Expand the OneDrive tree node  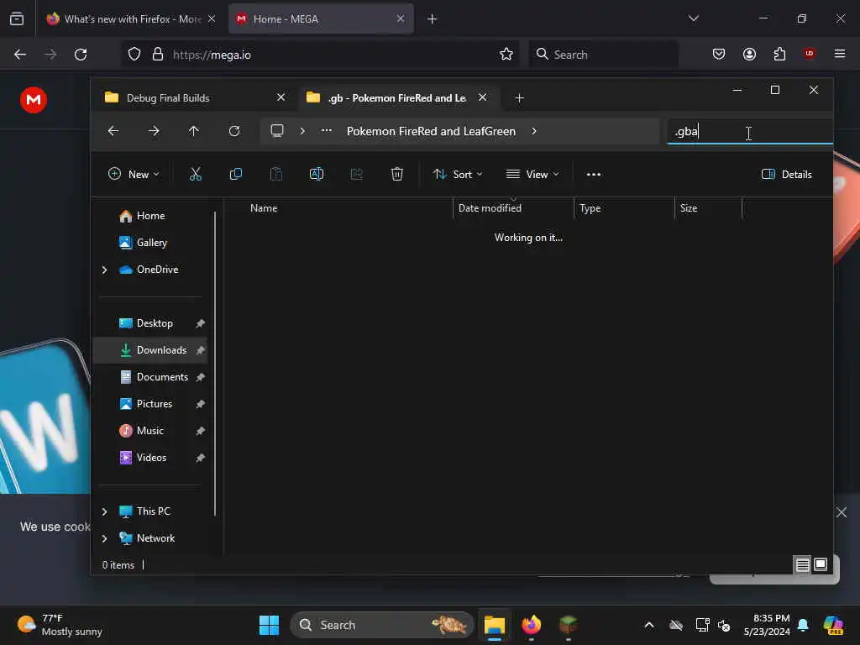[x=105, y=270]
